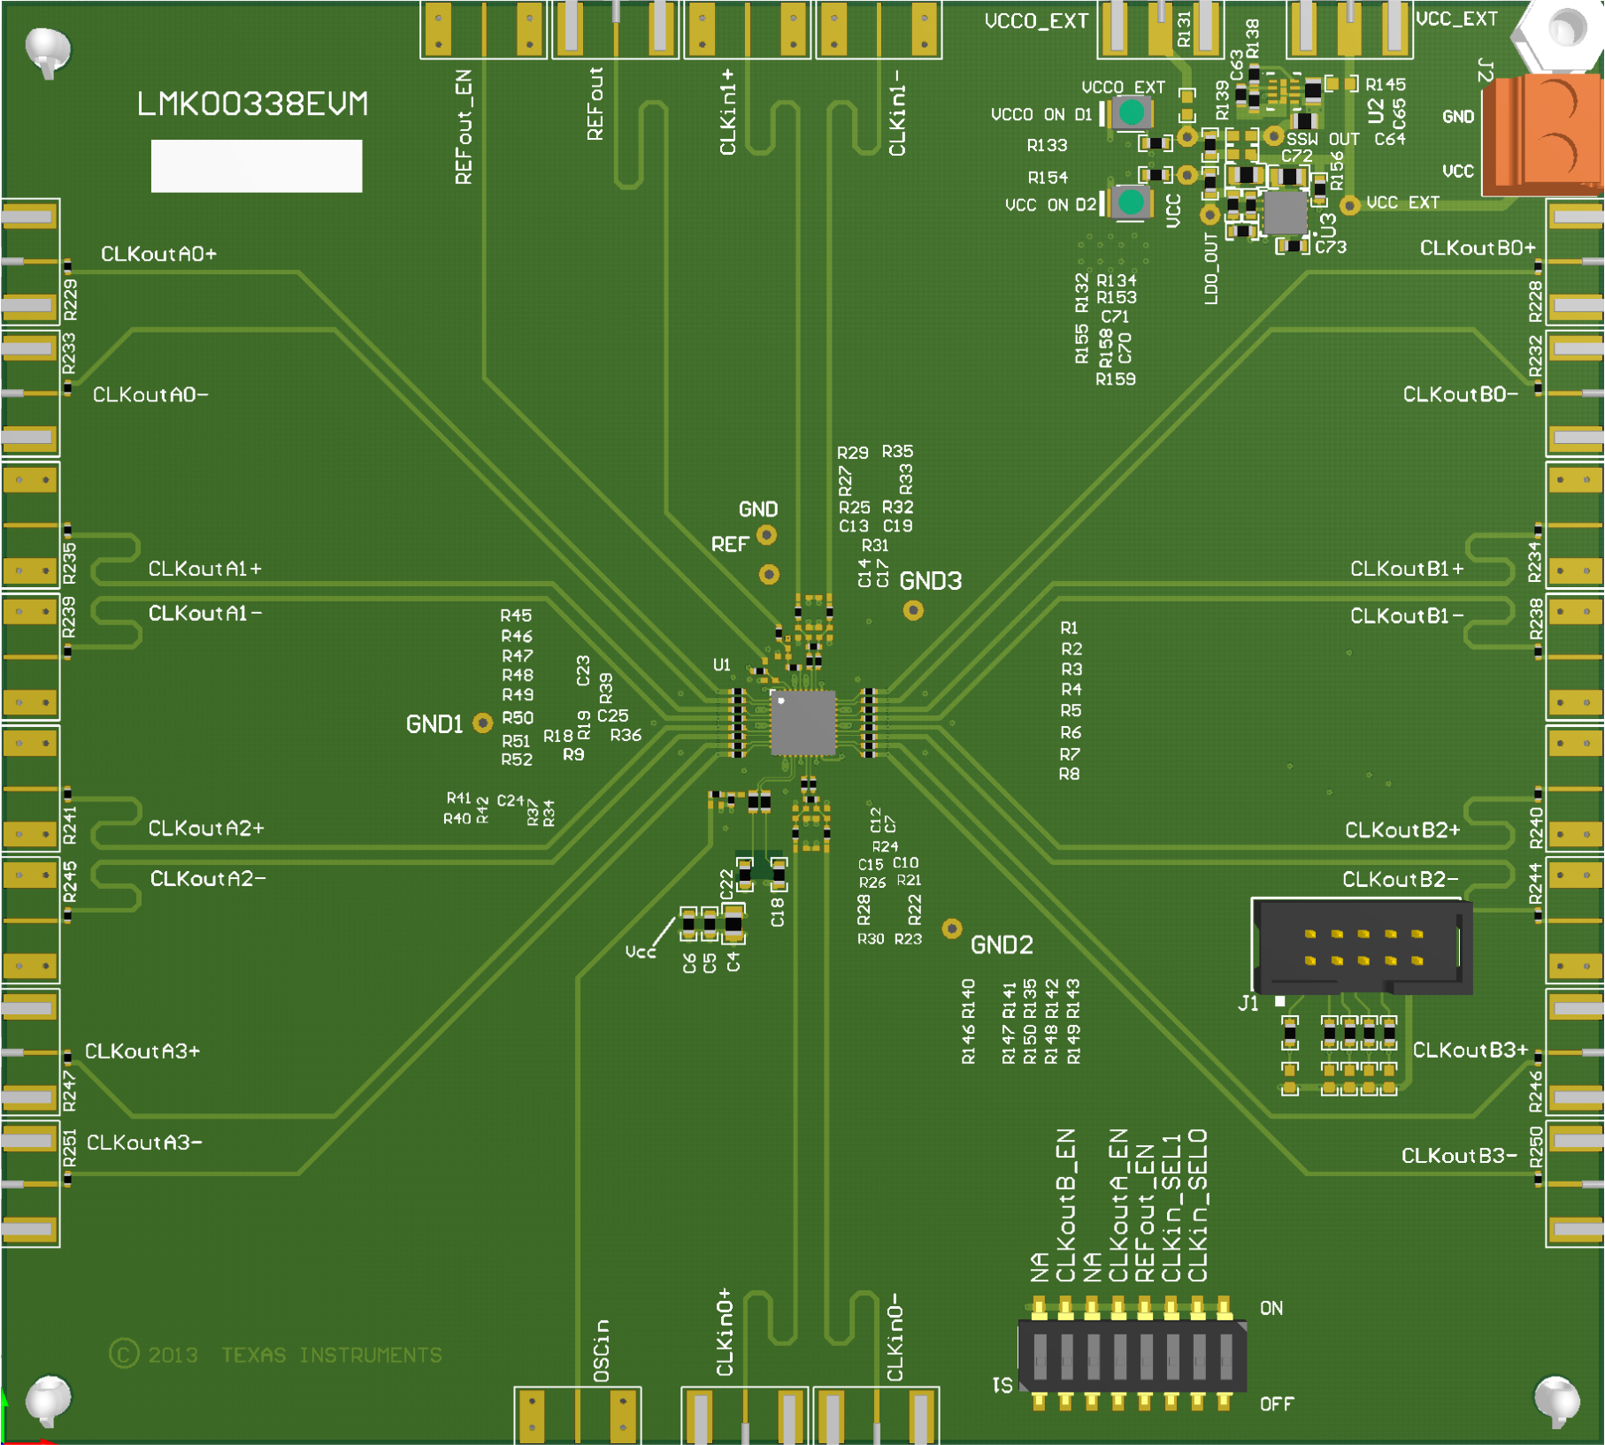Click the VCC EXT test point pad
The height and width of the screenshot is (1445, 1605).
click(1349, 205)
